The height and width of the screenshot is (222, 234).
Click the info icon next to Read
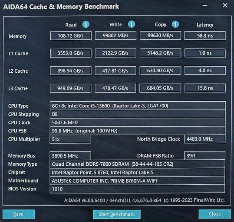(x=86, y=24)
